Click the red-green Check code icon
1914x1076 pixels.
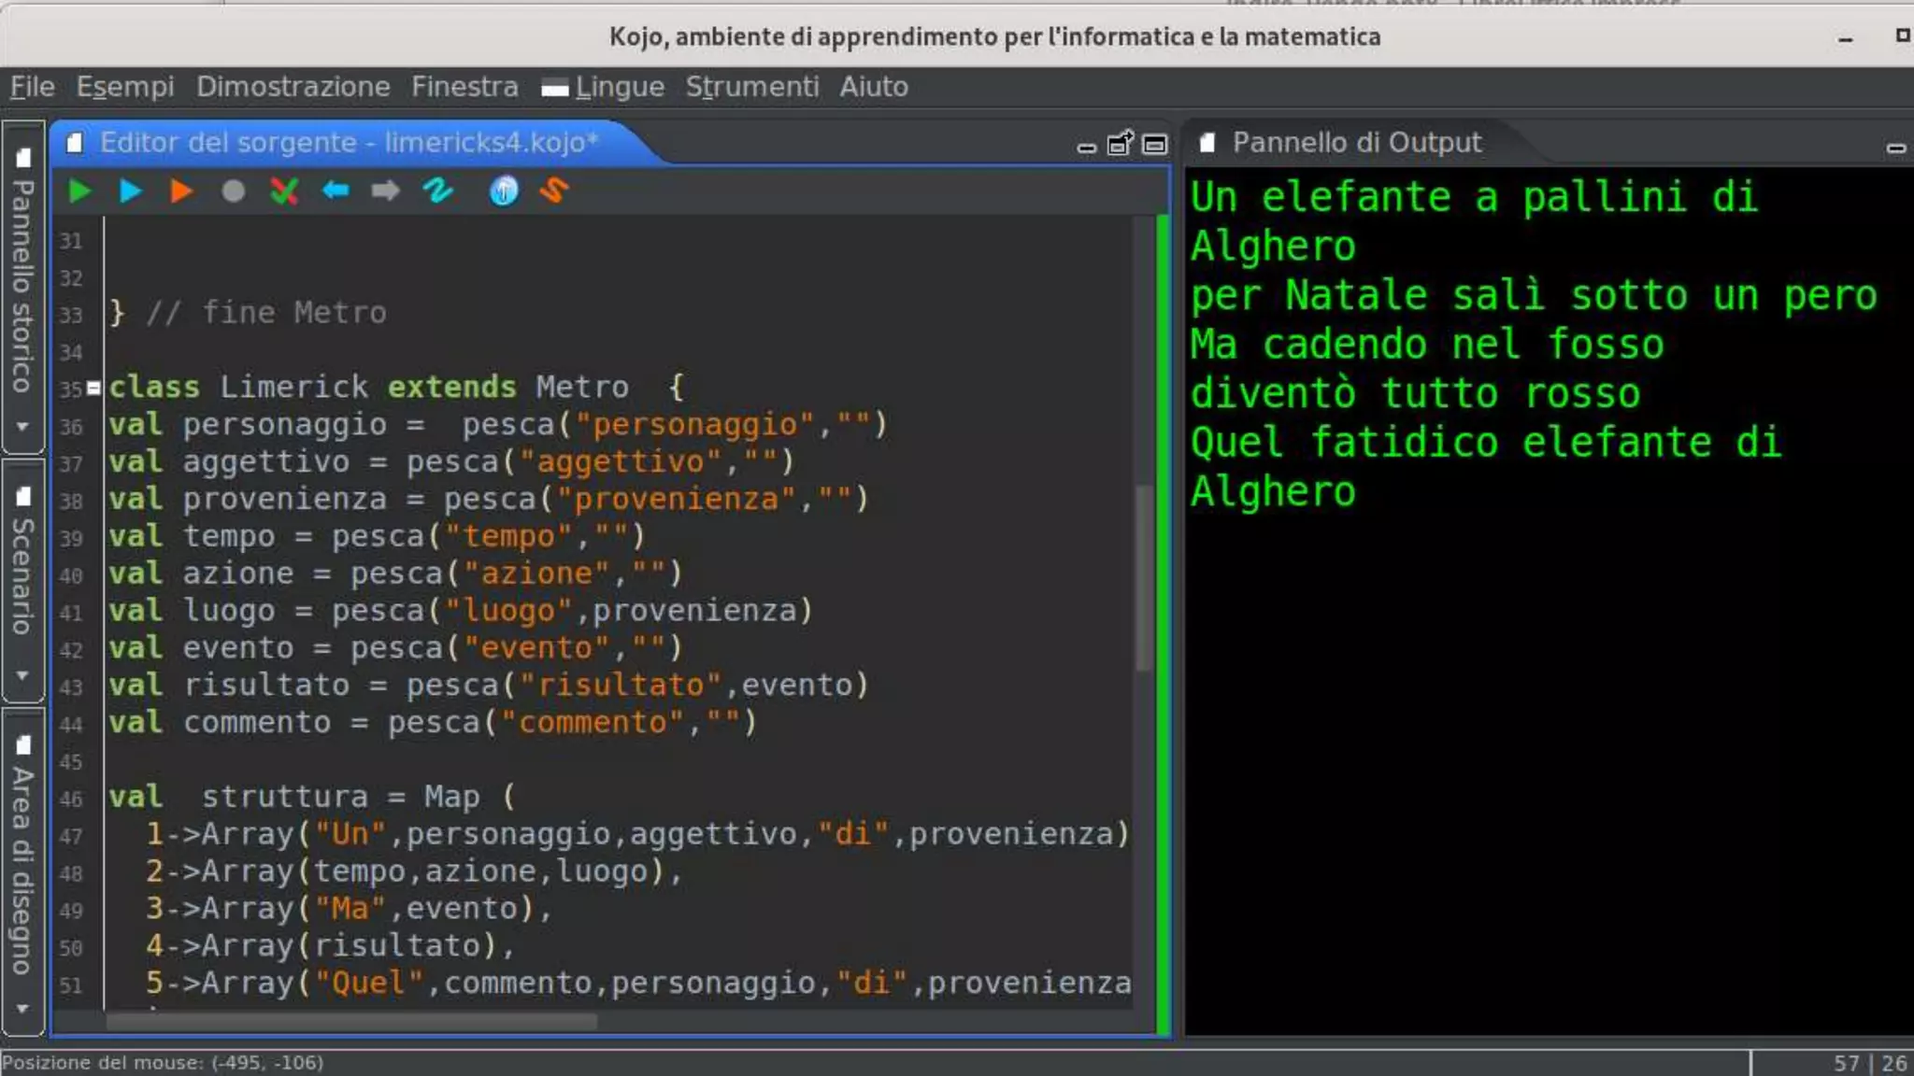(x=284, y=191)
